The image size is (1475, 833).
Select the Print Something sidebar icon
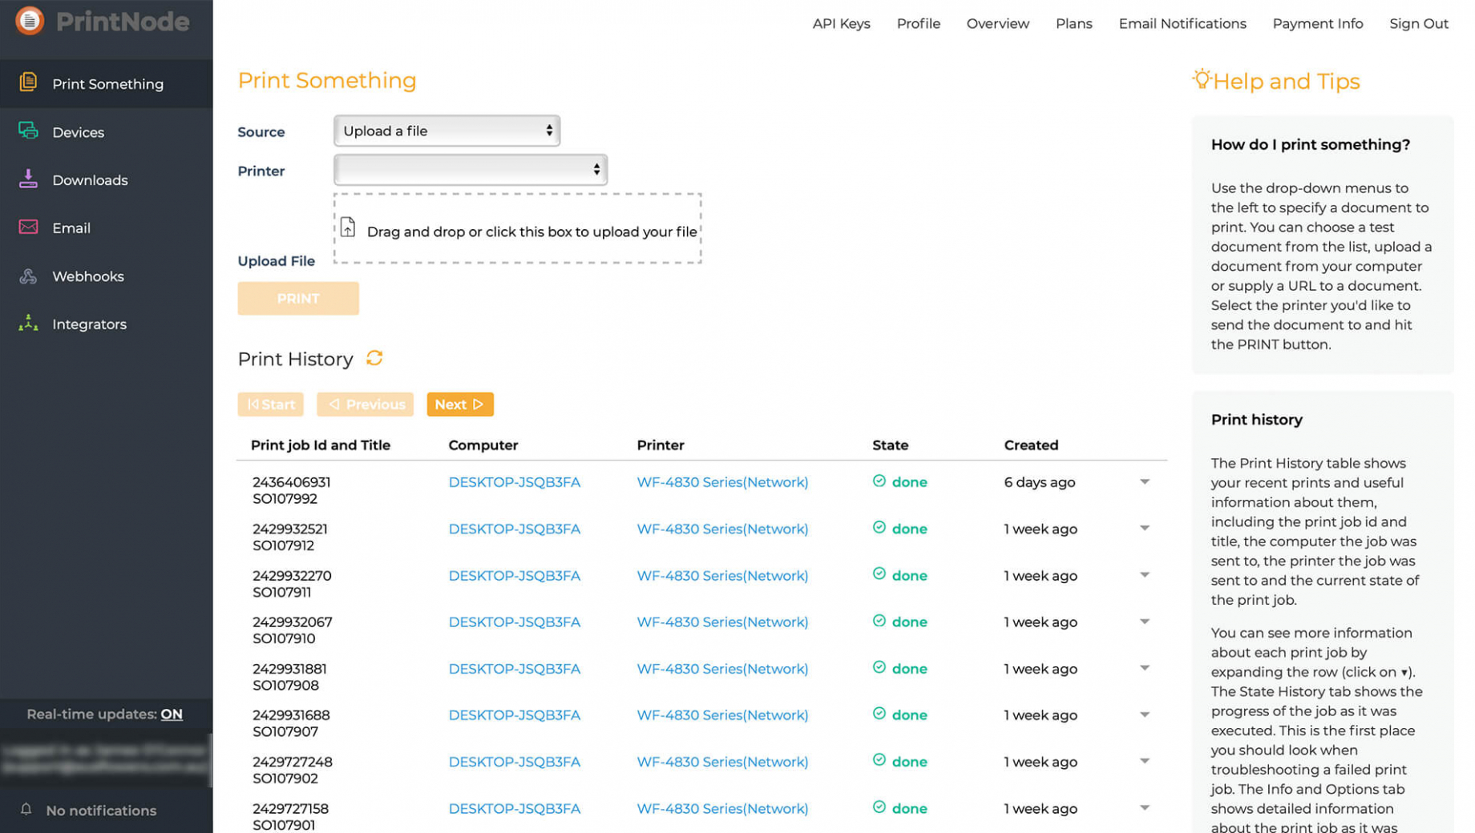click(28, 83)
